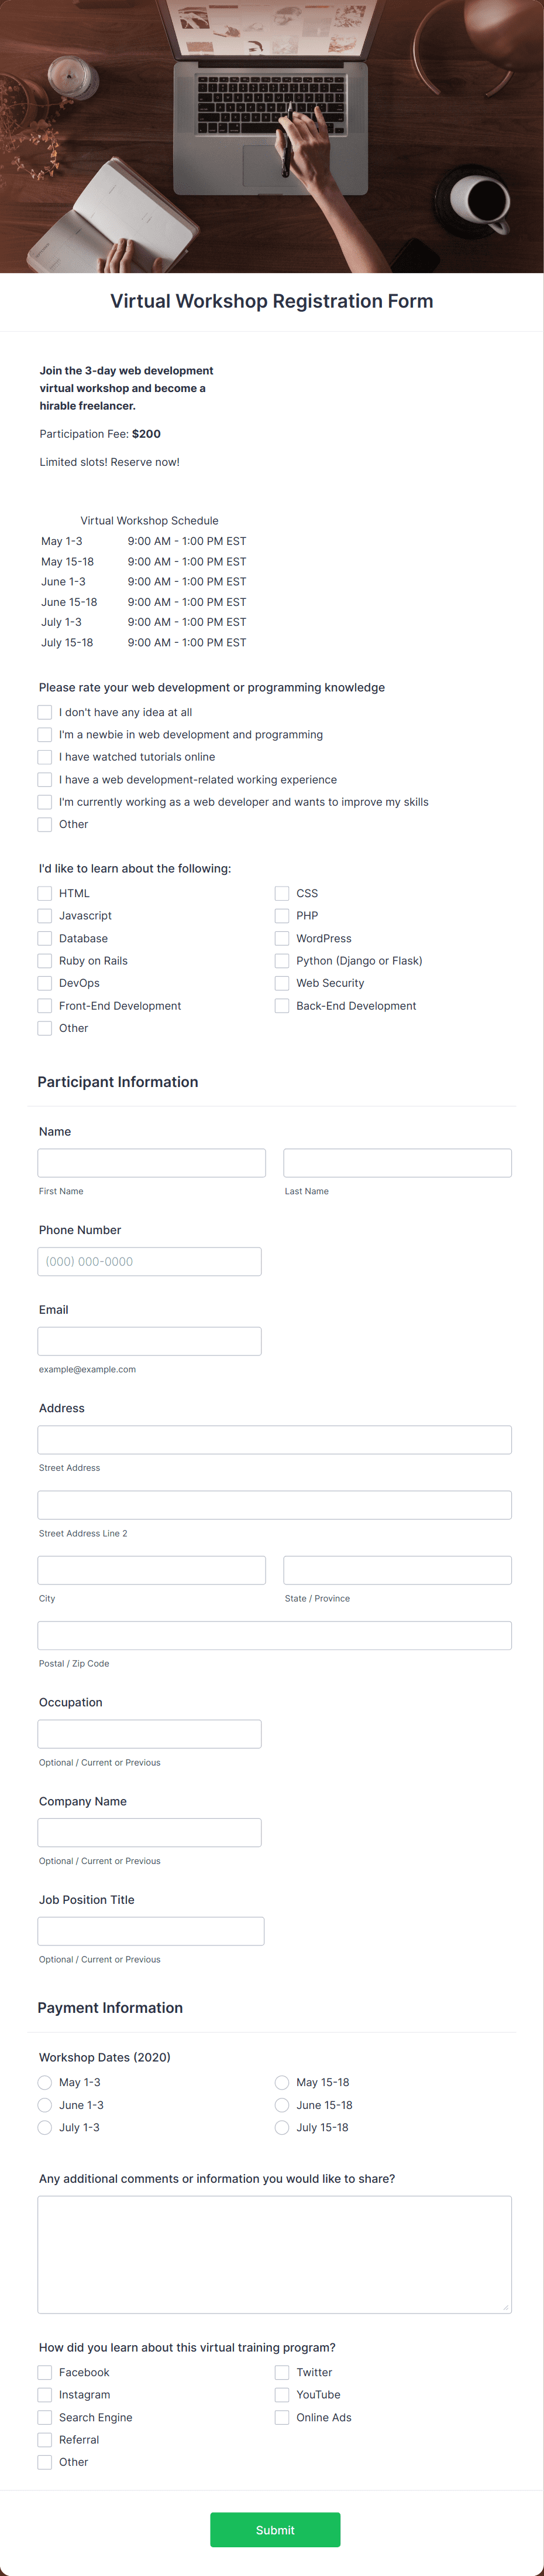Select CSS from the learning topics

pyautogui.click(x=283, y=893)
